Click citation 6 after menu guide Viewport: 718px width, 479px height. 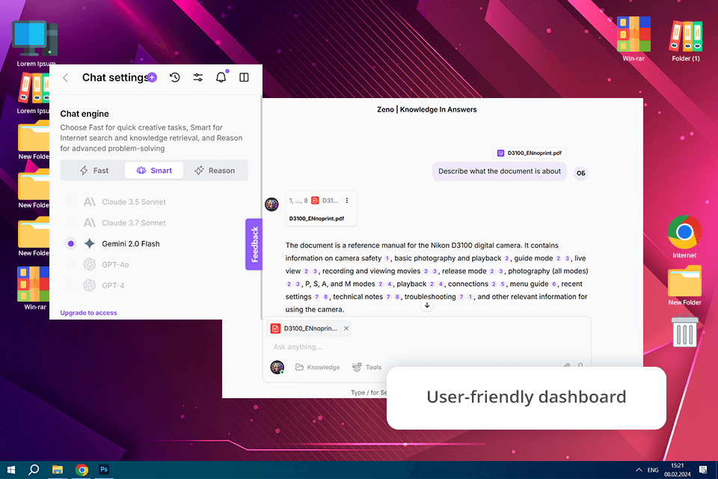coord(553,284)
